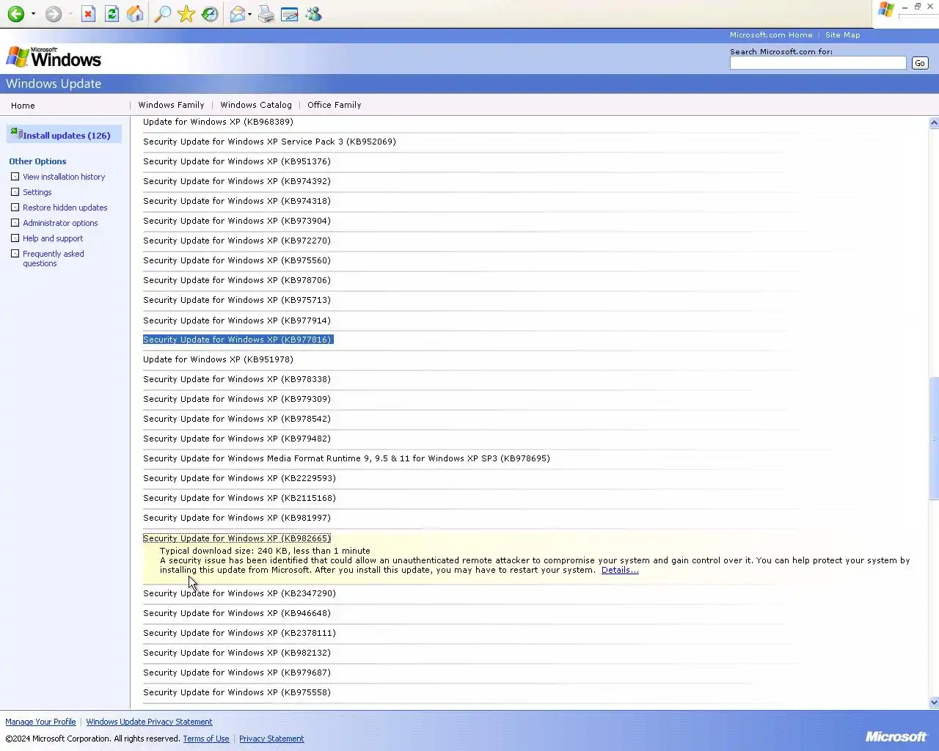
Task: Open Restore hidden updates
Action: (65, 208)
